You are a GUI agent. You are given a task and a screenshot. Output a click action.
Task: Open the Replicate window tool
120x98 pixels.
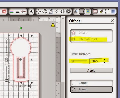coord(68,11)
